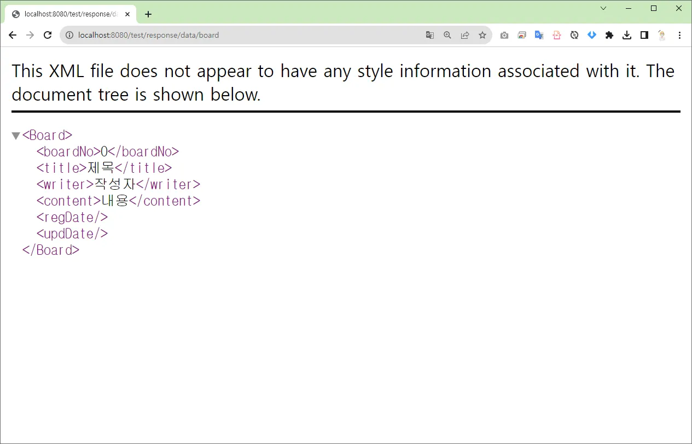Click the empty updDate tag

(72, 233)
